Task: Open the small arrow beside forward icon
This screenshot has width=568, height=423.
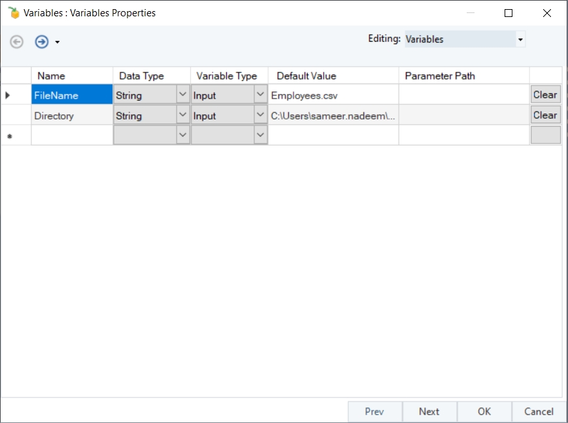Action: pos(58,42)
